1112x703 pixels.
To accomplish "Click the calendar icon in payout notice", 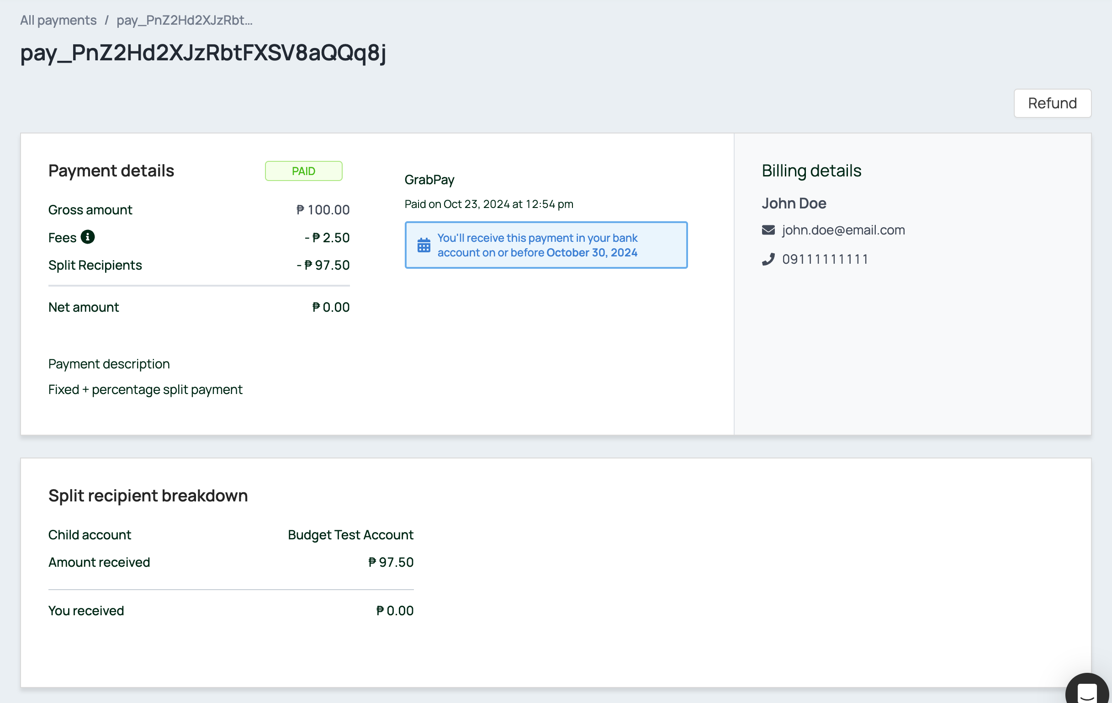I will click(424, 245).
